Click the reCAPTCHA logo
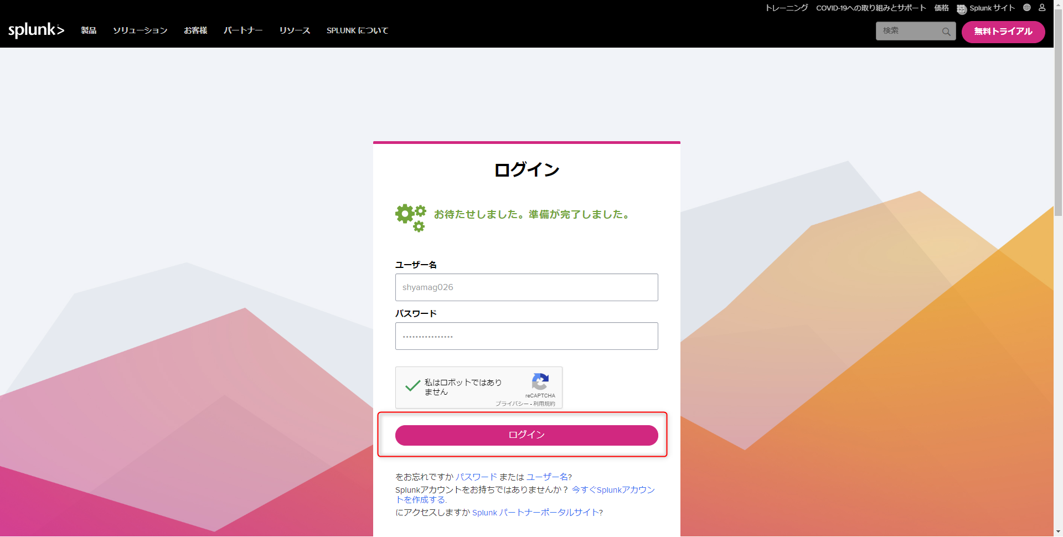Viewport: 1063px width, 537px height. 540,381
